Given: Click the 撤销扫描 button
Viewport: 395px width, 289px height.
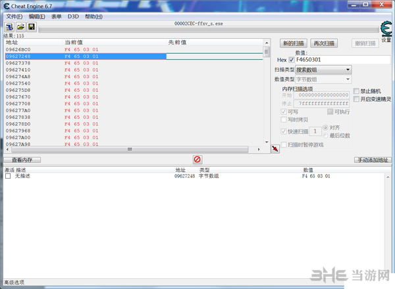Looking at the screenshot, I should pos(365,43).
